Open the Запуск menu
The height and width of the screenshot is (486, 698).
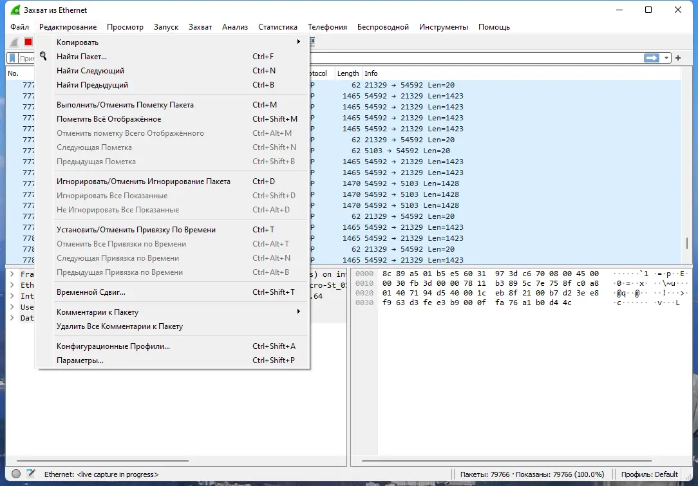(166, 27)
